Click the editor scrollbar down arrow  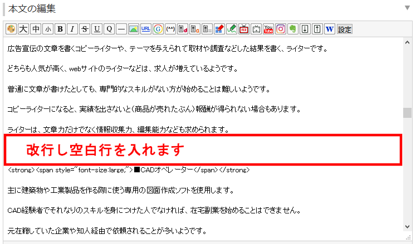407,227
